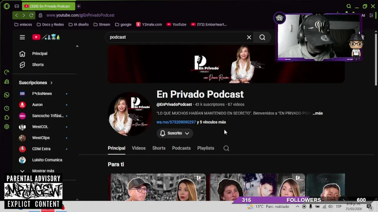Open the Principal home icon in the sidebar
Viewport: 378px width, 212px height.
pos(22,54)
